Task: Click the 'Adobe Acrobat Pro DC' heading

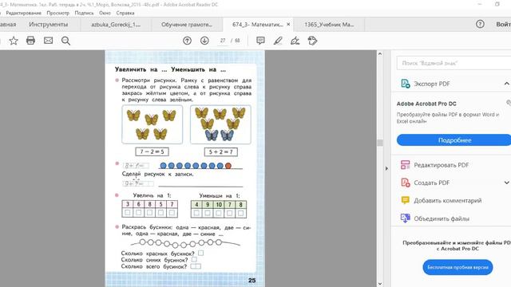Action: [426, 104]
